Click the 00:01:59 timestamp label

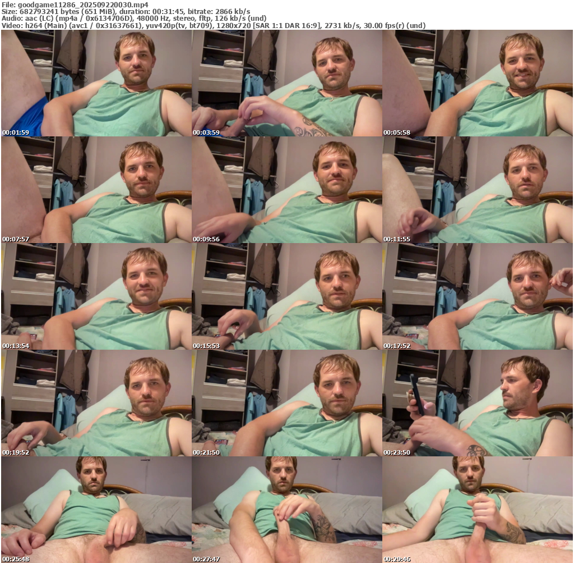16,132
